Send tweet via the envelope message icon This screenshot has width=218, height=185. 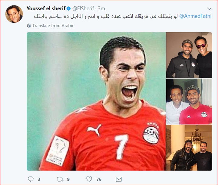tap(119, 179)
